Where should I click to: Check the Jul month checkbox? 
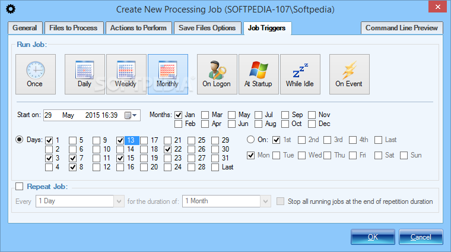pyautogui.click(x=258, y=115)
